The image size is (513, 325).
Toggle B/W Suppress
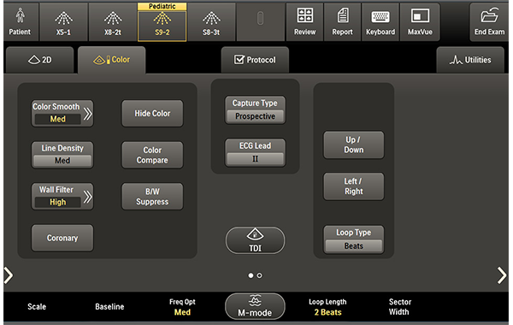(x=152, y=197)
